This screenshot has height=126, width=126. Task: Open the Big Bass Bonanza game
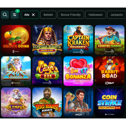click(47, 102)
